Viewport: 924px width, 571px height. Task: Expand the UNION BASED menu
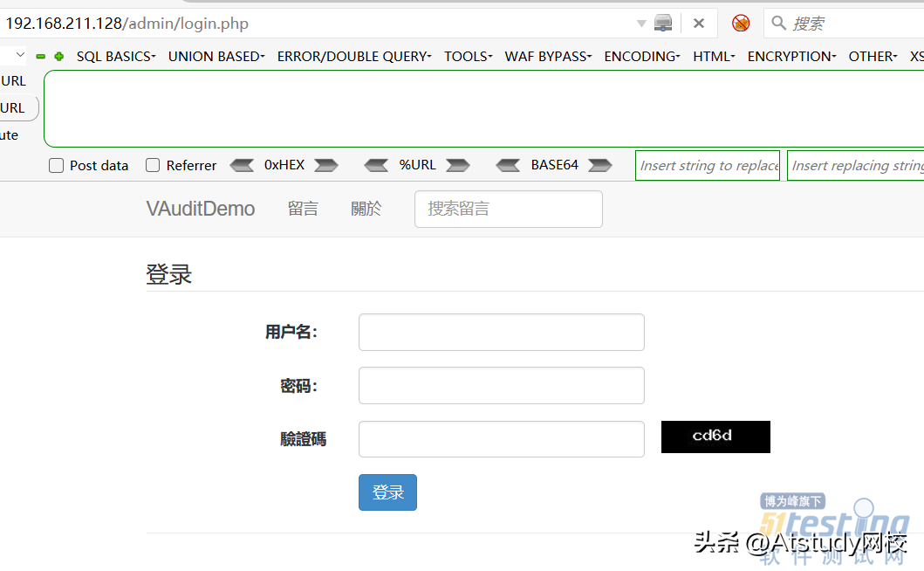pos(216,57)
